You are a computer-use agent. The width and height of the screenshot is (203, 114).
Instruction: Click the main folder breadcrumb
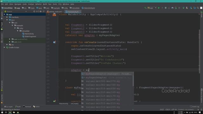click(31, 8)
